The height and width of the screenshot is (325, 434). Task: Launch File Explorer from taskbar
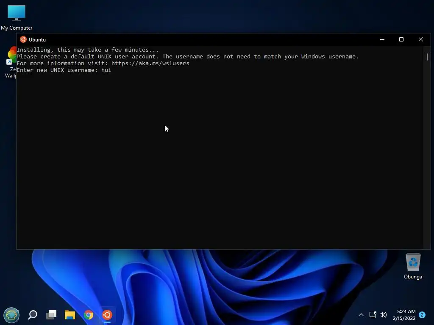coord(70,315)
